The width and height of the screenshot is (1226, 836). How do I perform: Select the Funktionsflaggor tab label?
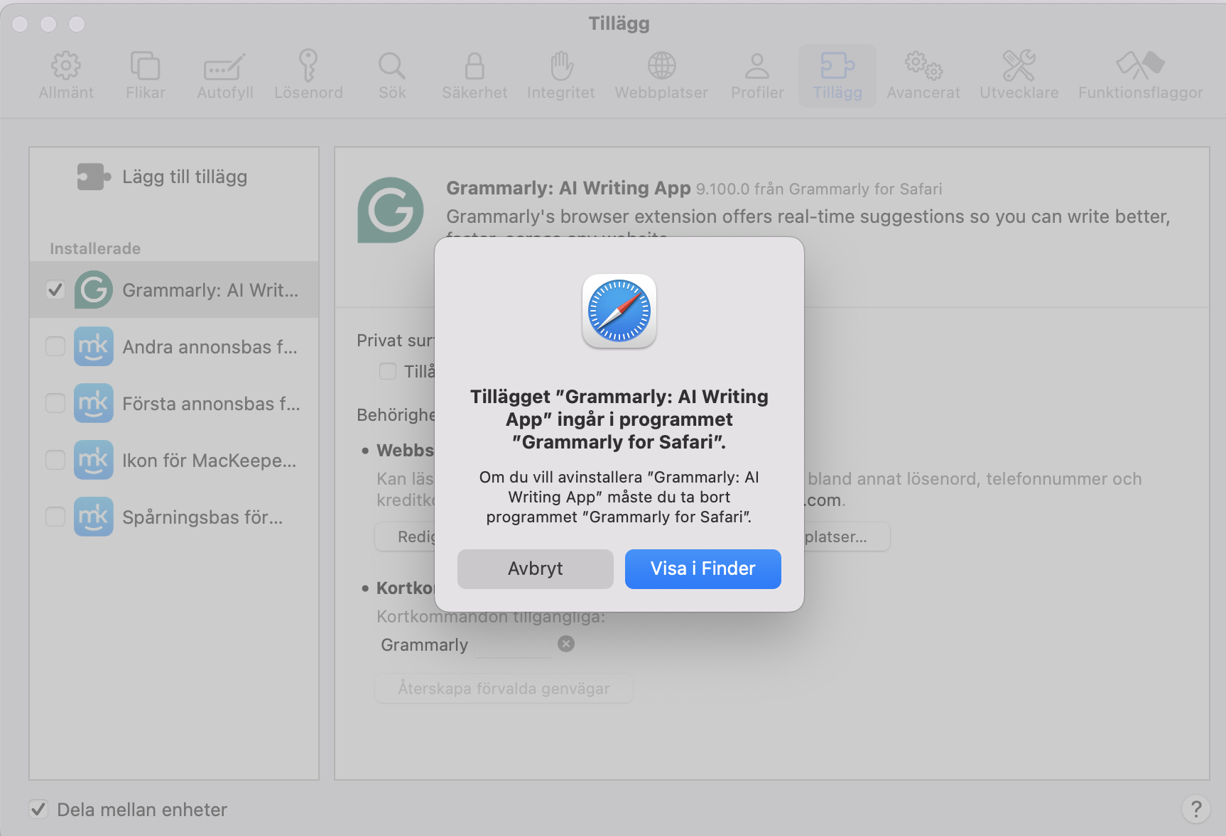(x=1140, y=93)
